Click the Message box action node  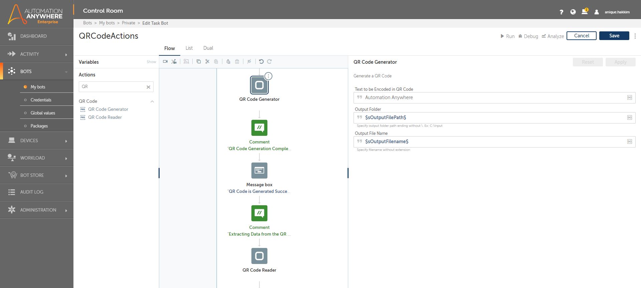click(x=259, y=171)
